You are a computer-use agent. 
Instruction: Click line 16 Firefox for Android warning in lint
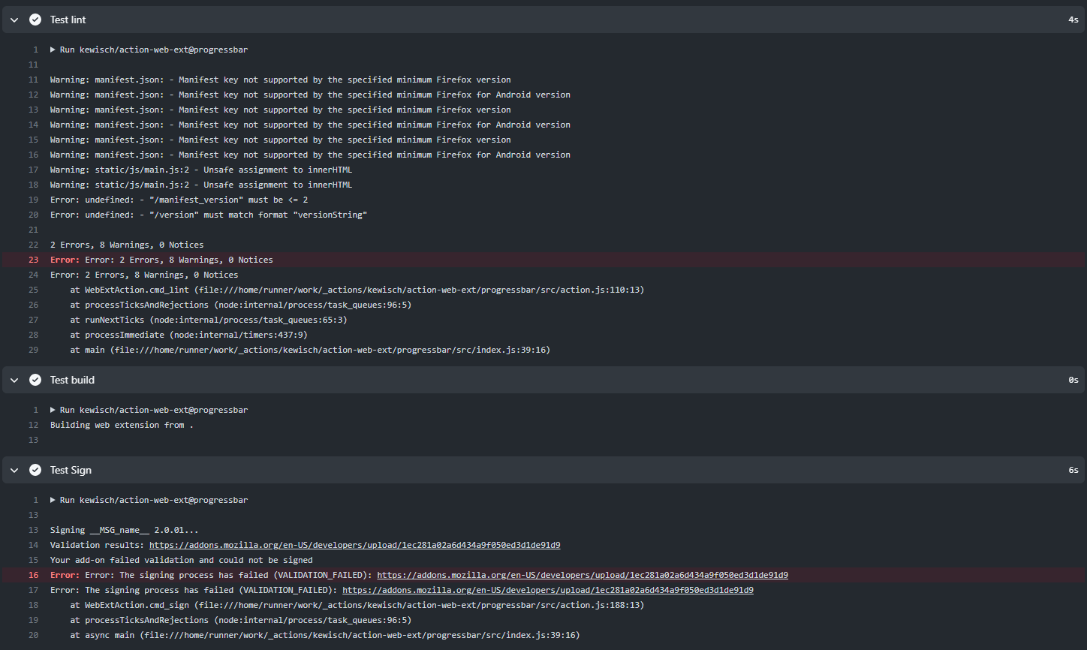tap(310, 155)
